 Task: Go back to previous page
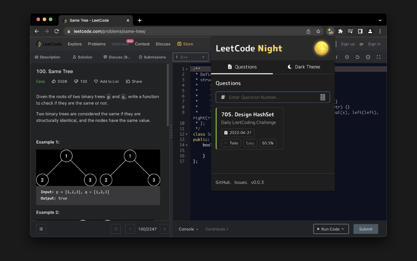click(37, 31)
